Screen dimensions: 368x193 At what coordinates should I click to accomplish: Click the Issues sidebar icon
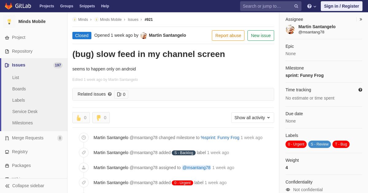pos(7,65)
